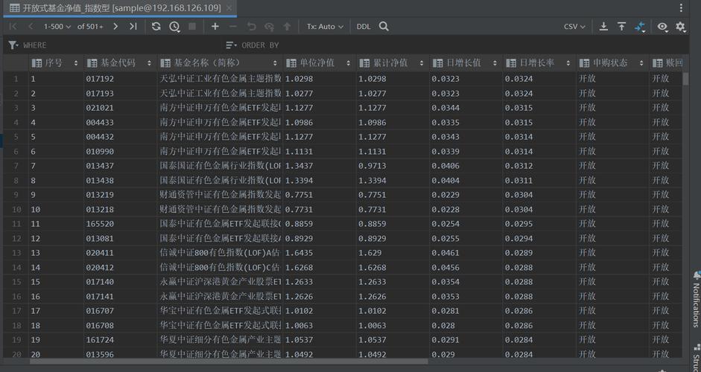Sort by the 日增长率 column header
701x372 pixels.
[539, 63]
